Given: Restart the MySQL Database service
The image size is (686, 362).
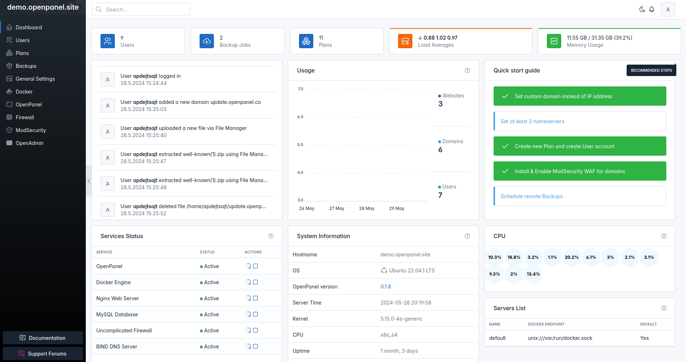Looking at the screenshot, I should pyautogui.click(x=248, y=314).
